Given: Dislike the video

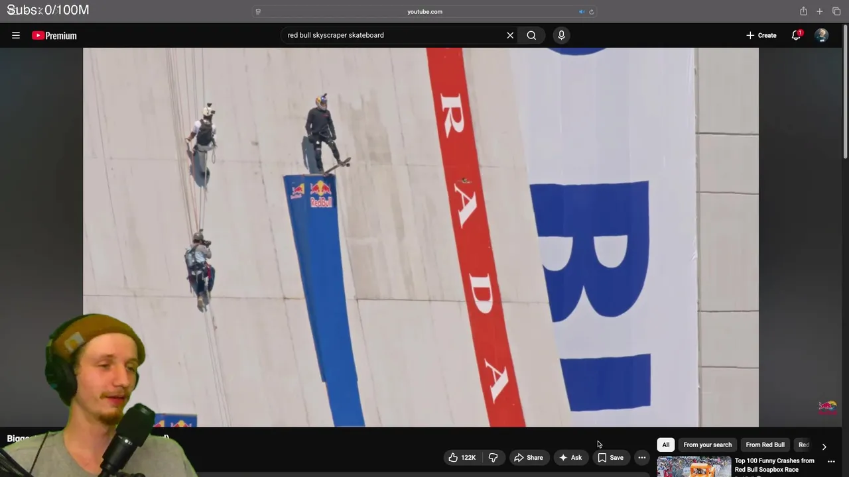Looking at the screenshot, I should point(493,458).
